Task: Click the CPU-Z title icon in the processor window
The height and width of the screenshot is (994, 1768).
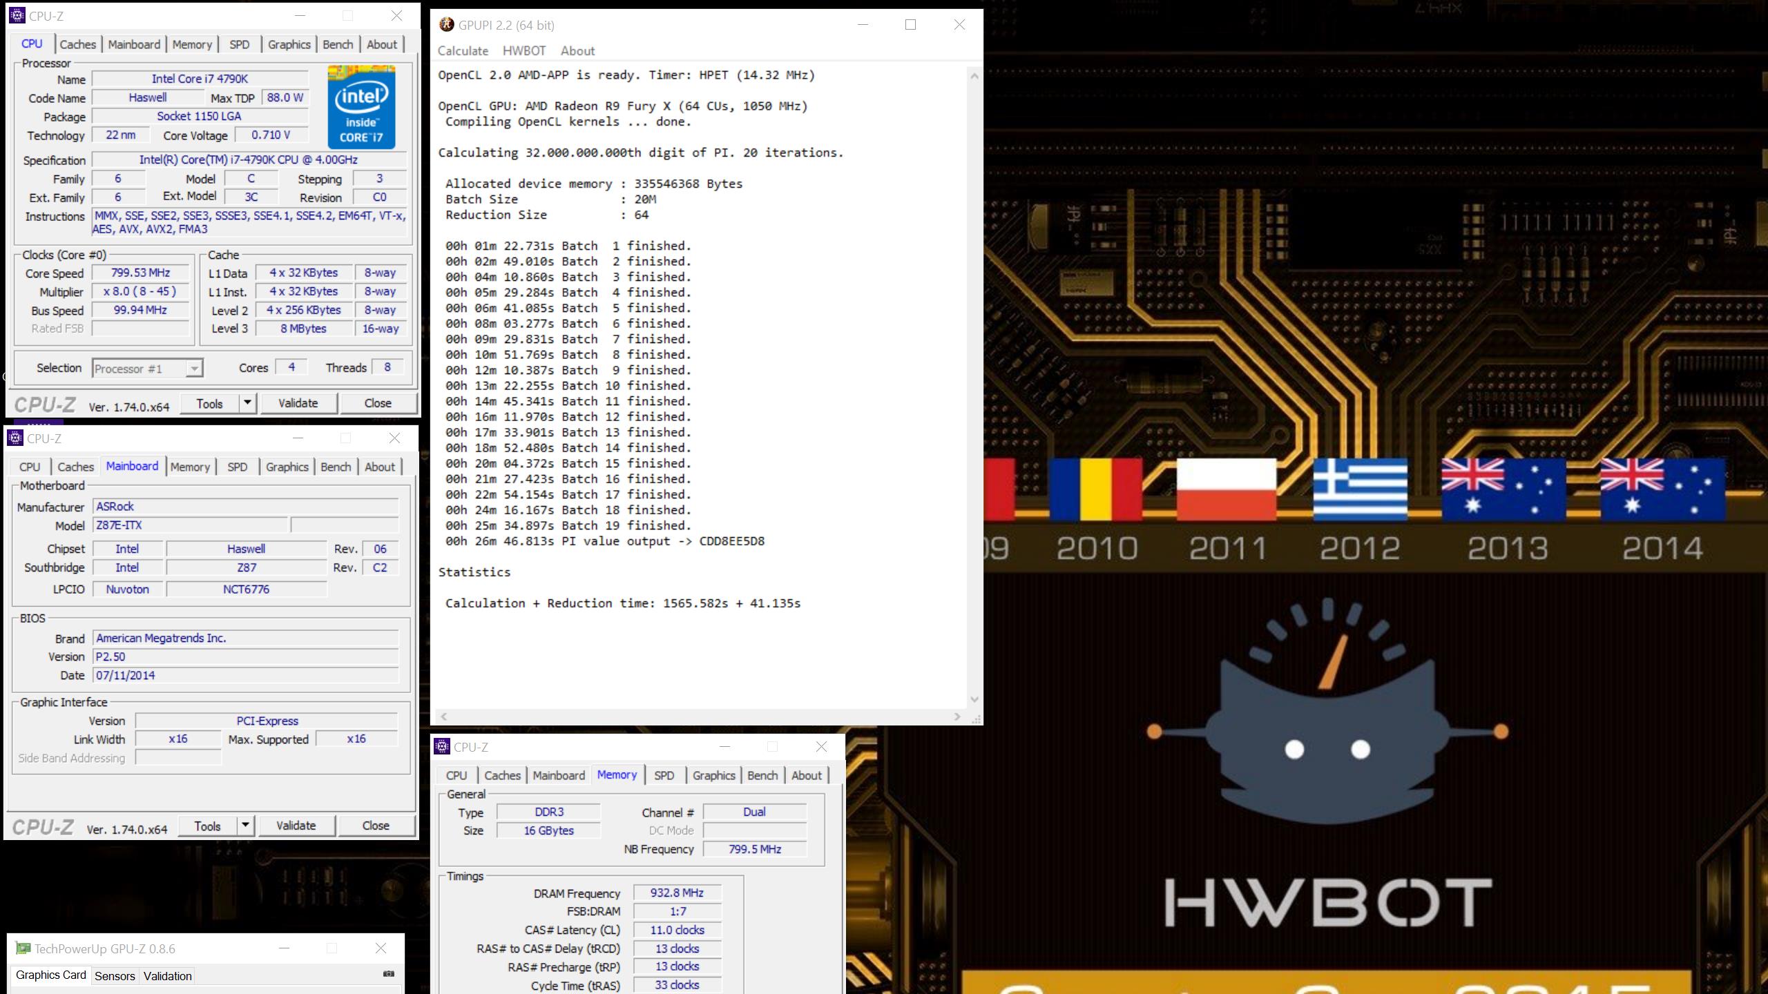Action: [x=17, y=15]
